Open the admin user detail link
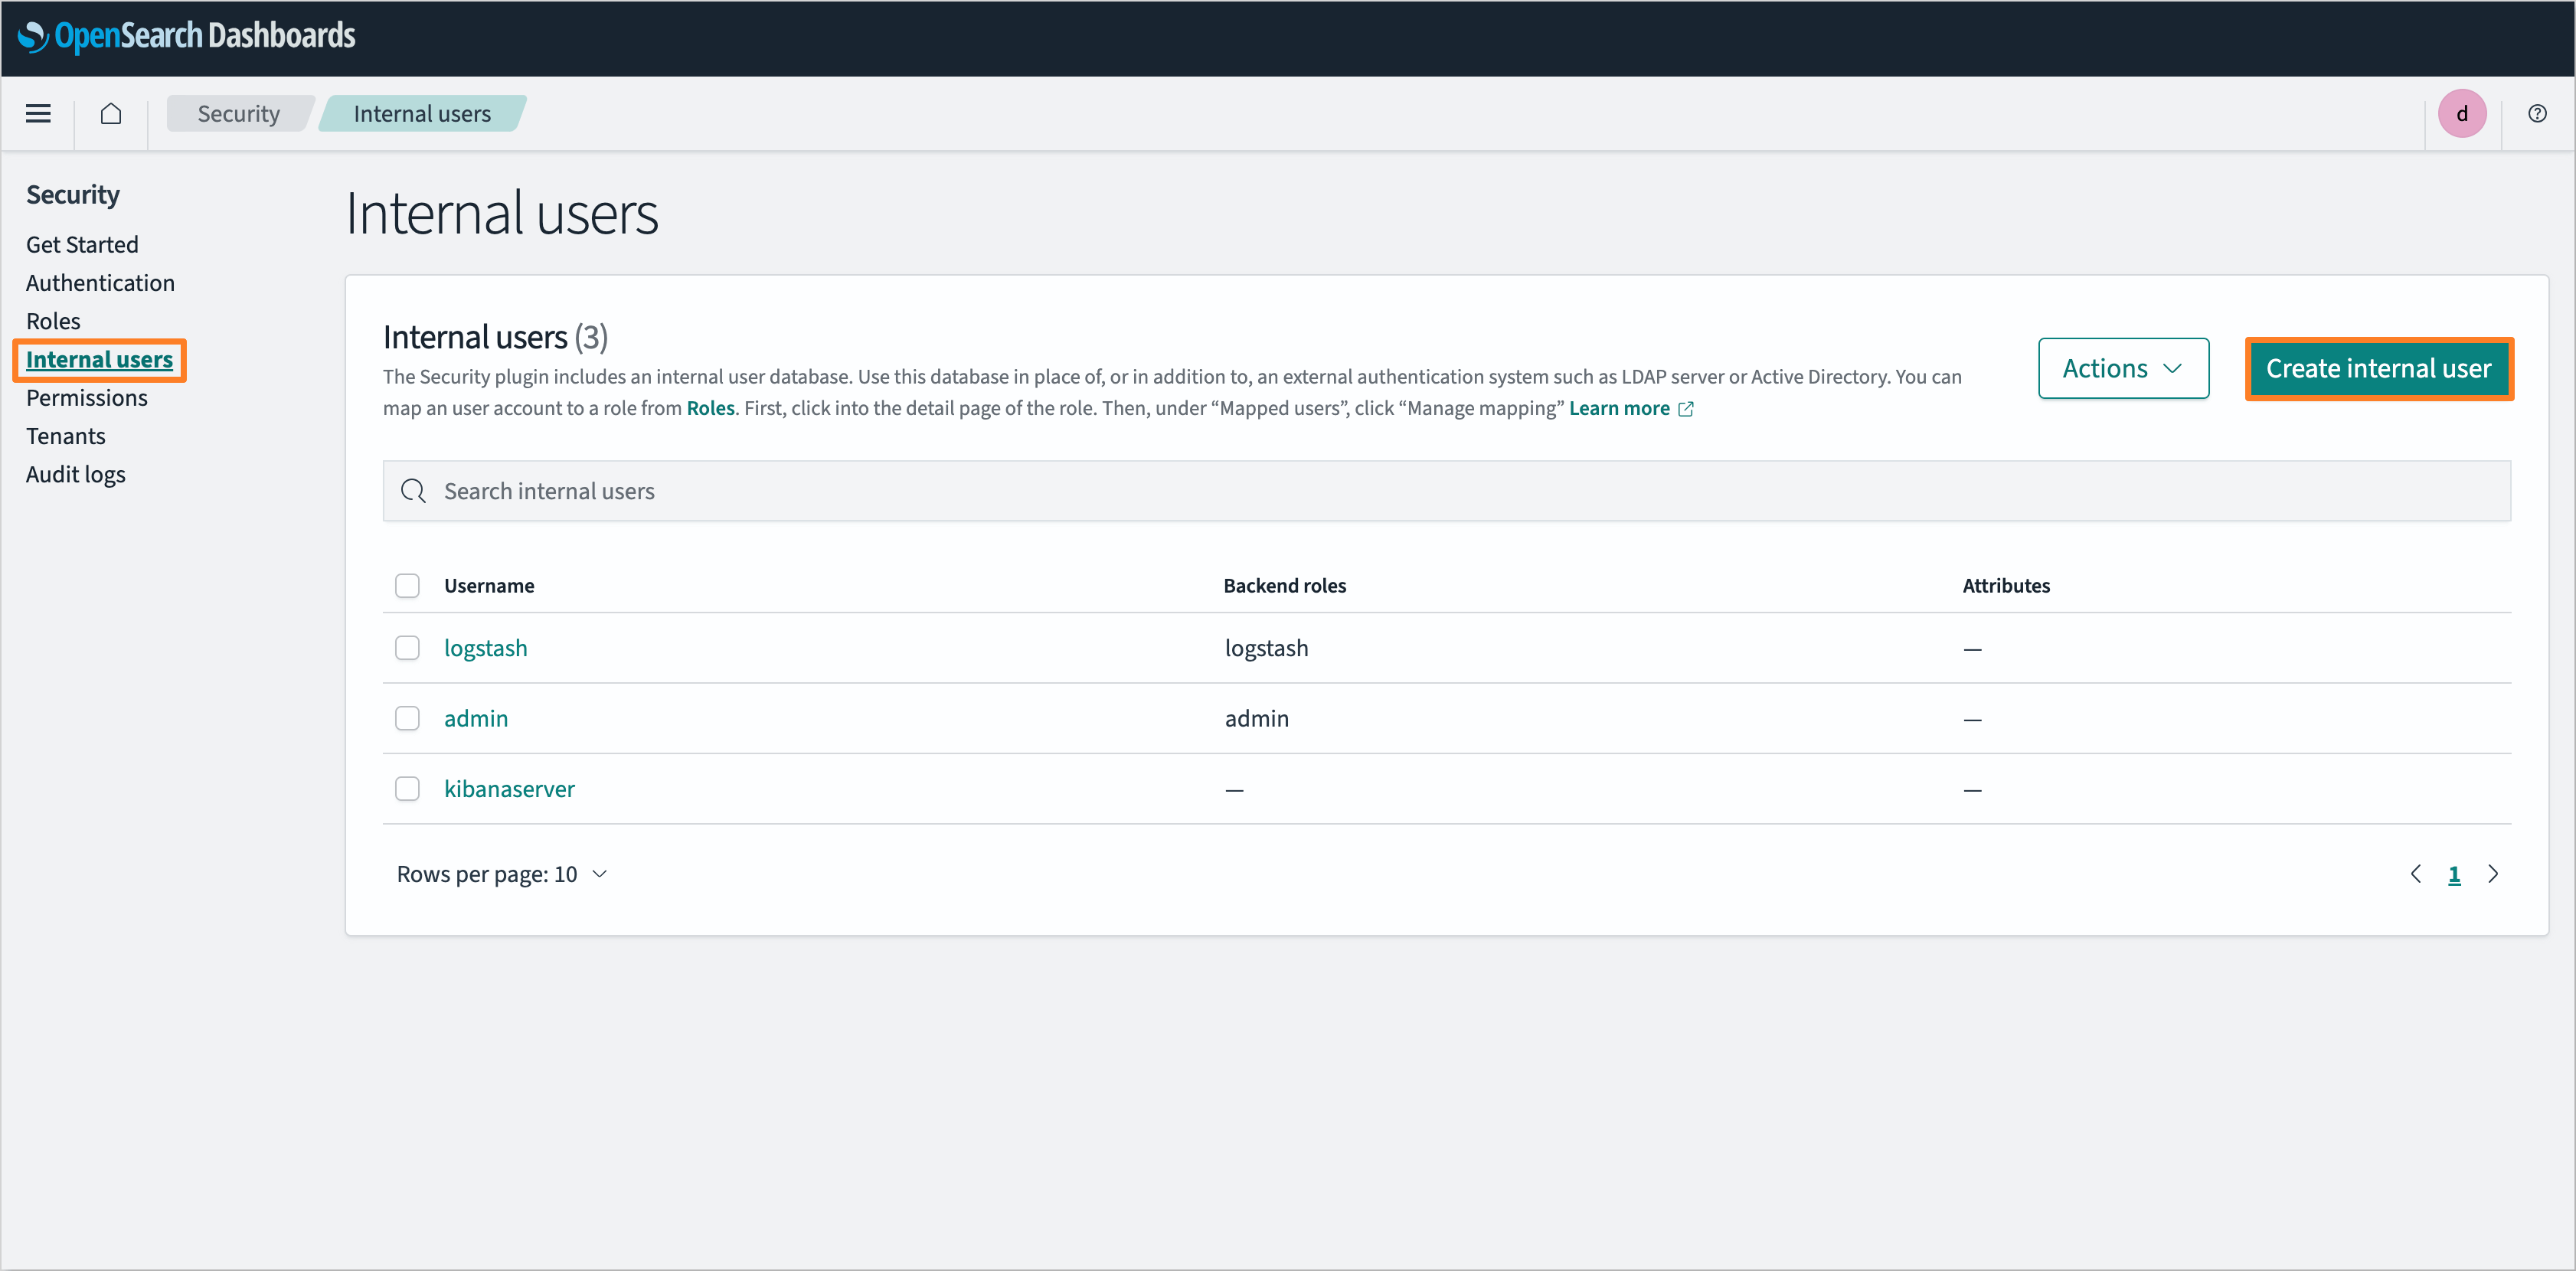 pos(476,718)
